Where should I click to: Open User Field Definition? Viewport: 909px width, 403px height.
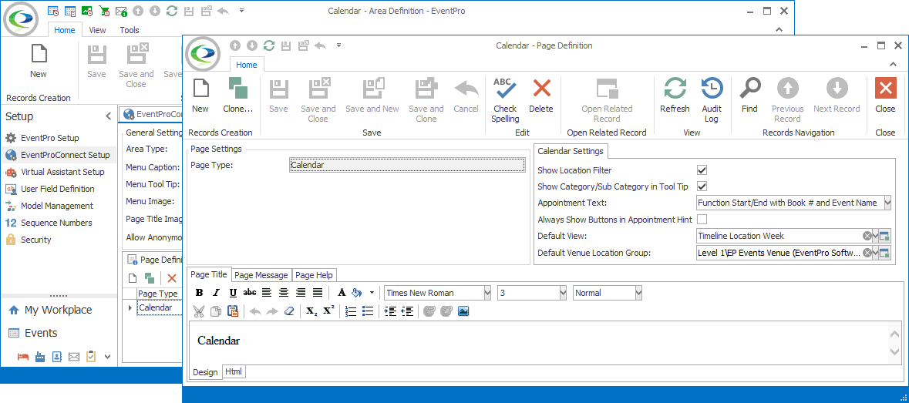point(50,189)
